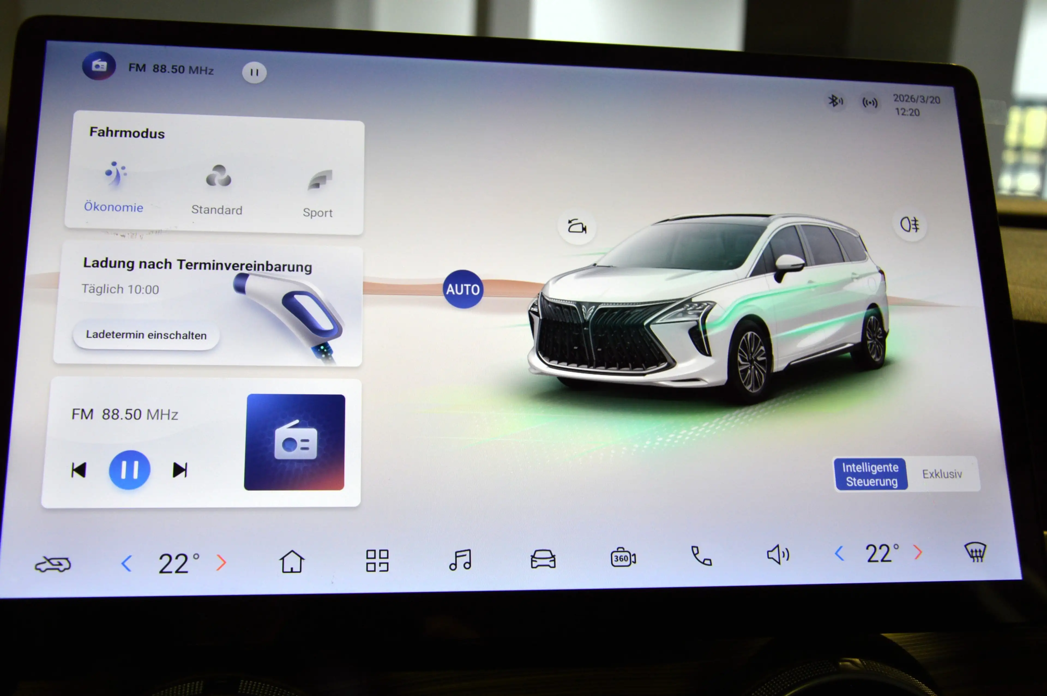Toggle the AUTO climate button
This screenshot has width=1047, height=696.
tap(463, 290)
